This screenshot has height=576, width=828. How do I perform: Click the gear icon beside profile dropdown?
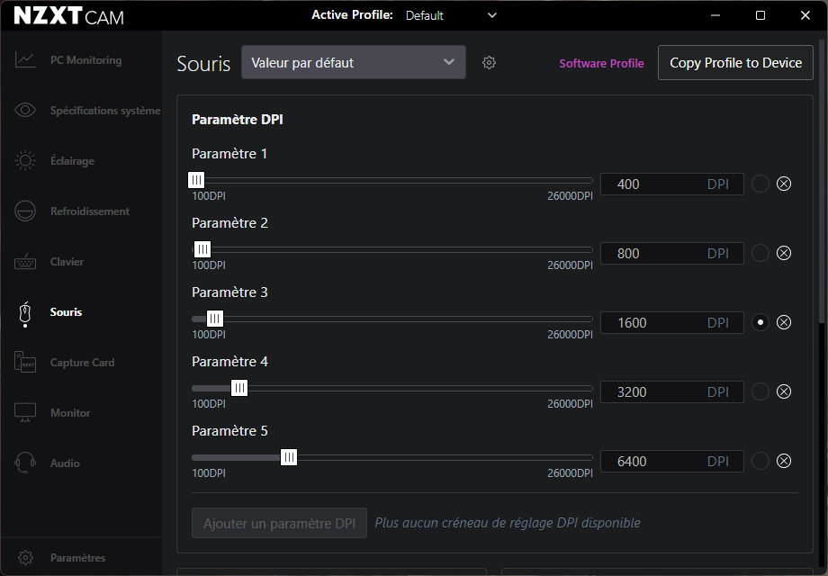489,63
